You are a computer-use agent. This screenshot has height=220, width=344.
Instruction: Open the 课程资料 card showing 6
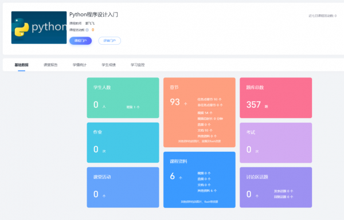tap(200, 180)
